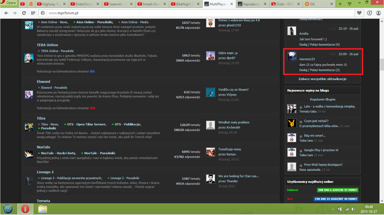Open last post 'VoidEls czy ze Steam?'

[x=233, y=90]
